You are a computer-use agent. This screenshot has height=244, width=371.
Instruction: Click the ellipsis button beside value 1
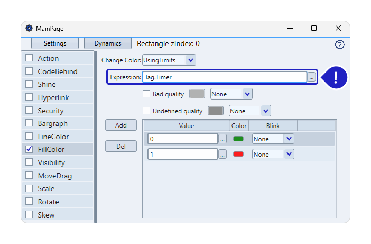pyautogui.click(x=222, y=154)
